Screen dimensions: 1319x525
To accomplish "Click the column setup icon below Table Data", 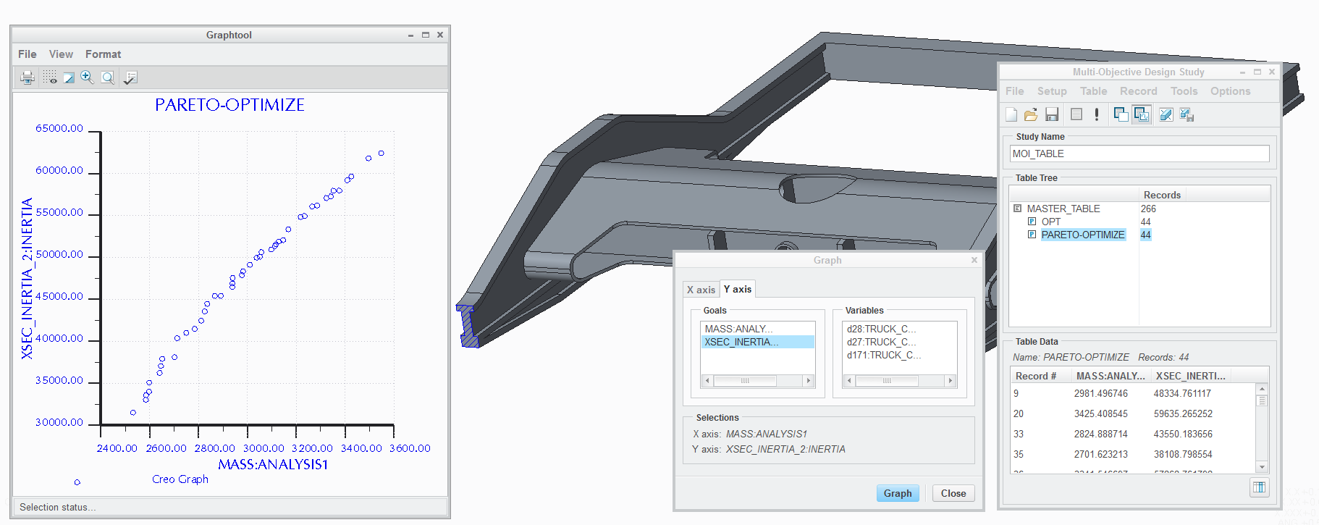I will pyautogui.click(x=1260, y=487).
